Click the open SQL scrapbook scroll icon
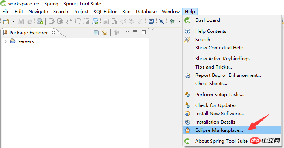The image size is (284, 148). click(78, 21)
